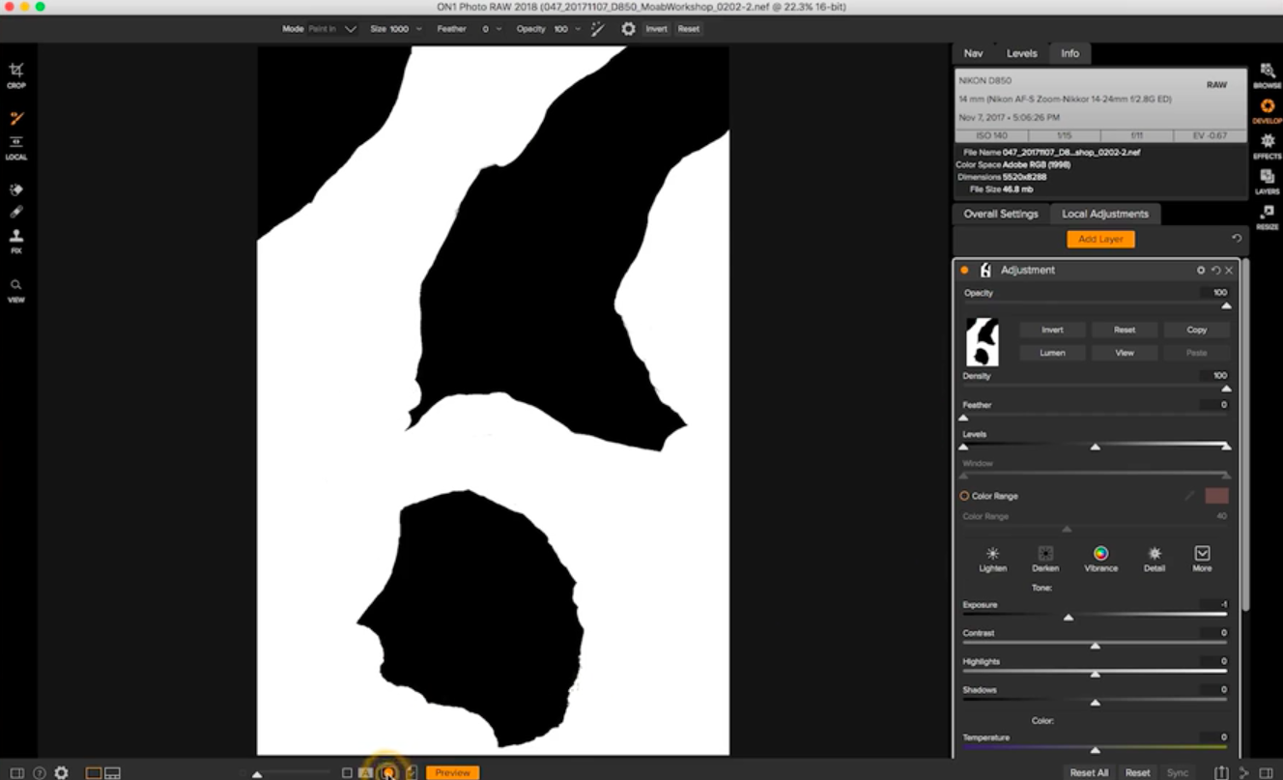This screenshot has width=1283, height=780.
Task: Open the Overall Settings tab
Action: pos(1000,214)
